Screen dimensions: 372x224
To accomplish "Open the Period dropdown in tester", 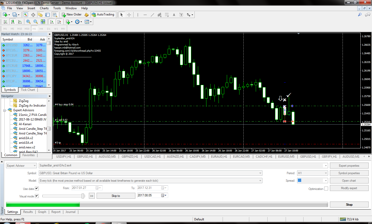I will pyautogui.click(x=326, y=173).
